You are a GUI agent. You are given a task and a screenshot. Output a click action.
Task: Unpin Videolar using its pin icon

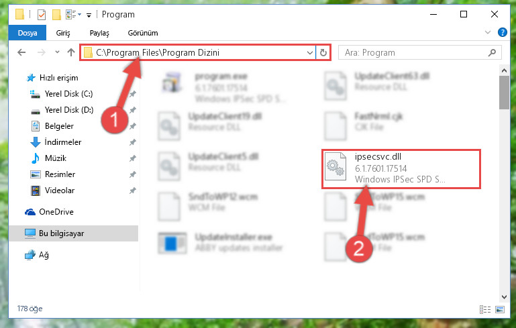pos(133,190)
